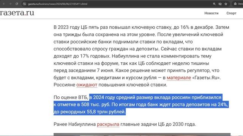Click the text 'Ранее Набиуллина'

[74, 124]
